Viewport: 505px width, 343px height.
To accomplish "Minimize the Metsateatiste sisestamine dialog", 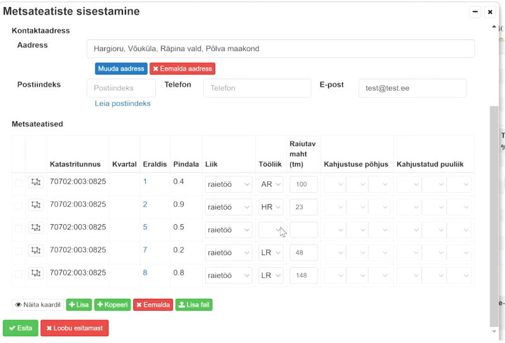I will pyautogui.click(x=475, y=12).
